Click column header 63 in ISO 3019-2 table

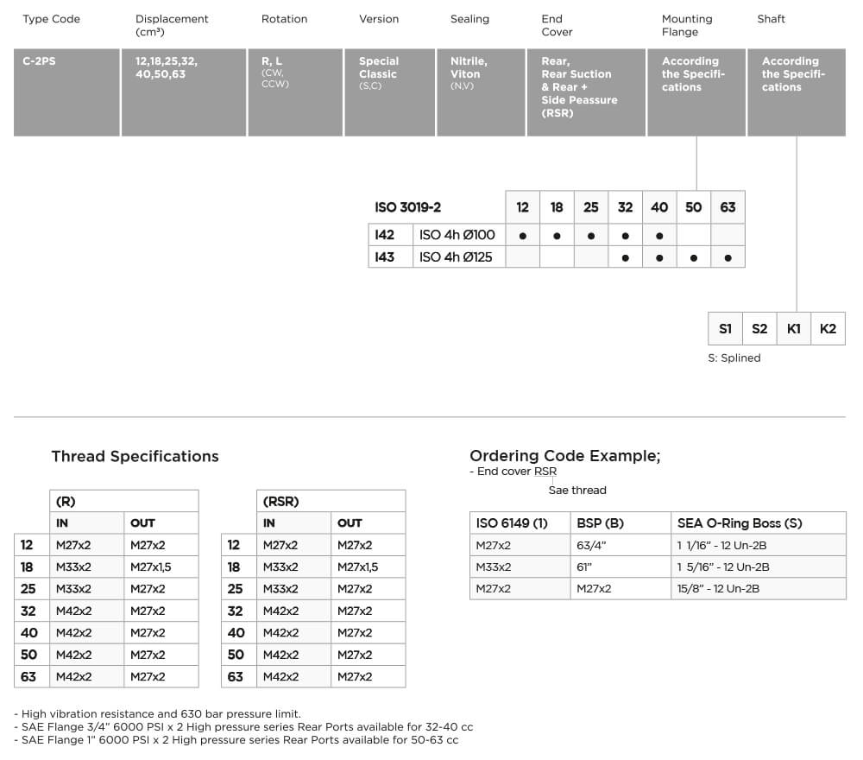tap(728, 207)
